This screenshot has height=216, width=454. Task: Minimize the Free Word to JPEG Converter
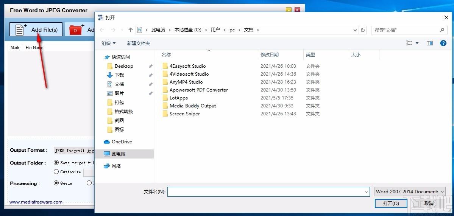[289, 10]
